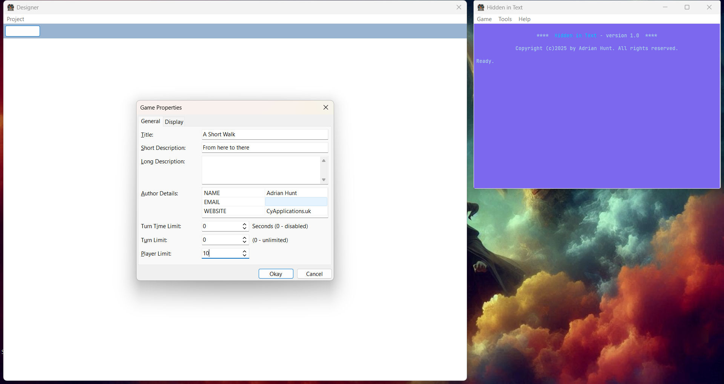Raise the Player Limit using up arrow
This screenshot has width=724, height=384.
click(x=244, y=251)
